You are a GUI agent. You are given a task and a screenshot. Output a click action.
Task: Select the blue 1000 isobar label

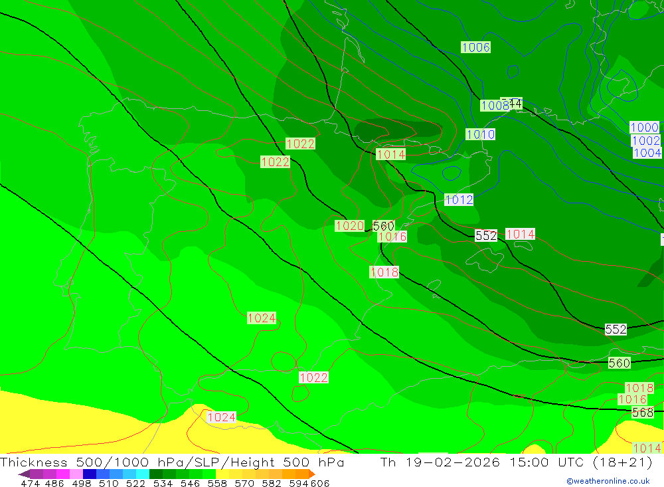coord(645,127)
